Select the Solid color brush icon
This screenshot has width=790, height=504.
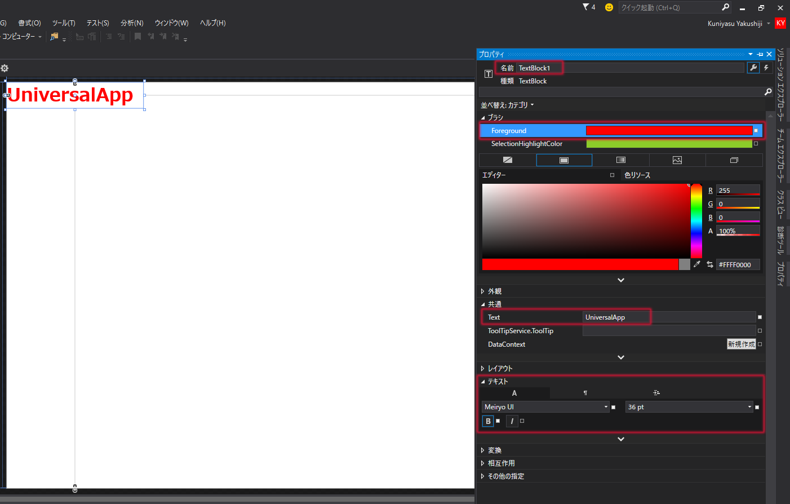coord(564,160)
